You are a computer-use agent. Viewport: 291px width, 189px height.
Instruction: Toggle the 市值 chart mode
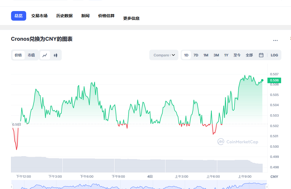31,55
